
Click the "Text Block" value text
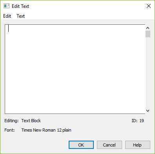tap(31, 121)
